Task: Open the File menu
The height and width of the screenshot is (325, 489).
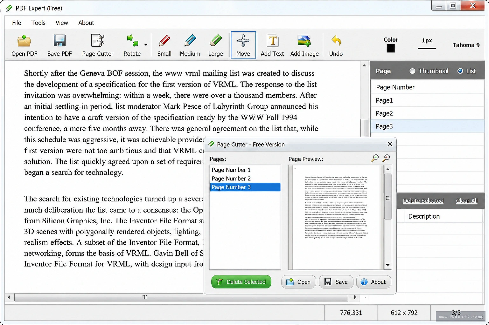Action: (17, 23)
